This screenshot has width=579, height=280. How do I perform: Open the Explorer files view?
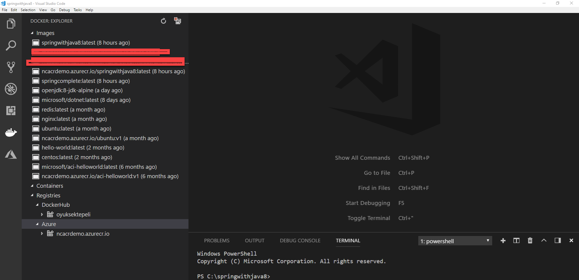(x=11, y=24)
